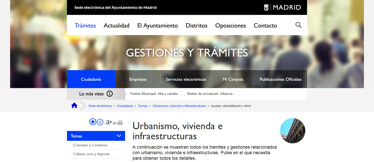Go to Oposiciones in main navigation

[230, 25]
